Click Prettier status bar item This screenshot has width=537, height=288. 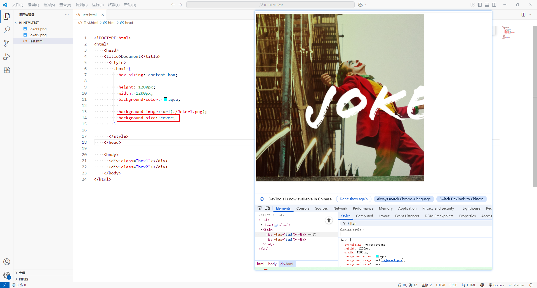click(x=517, y=285)
